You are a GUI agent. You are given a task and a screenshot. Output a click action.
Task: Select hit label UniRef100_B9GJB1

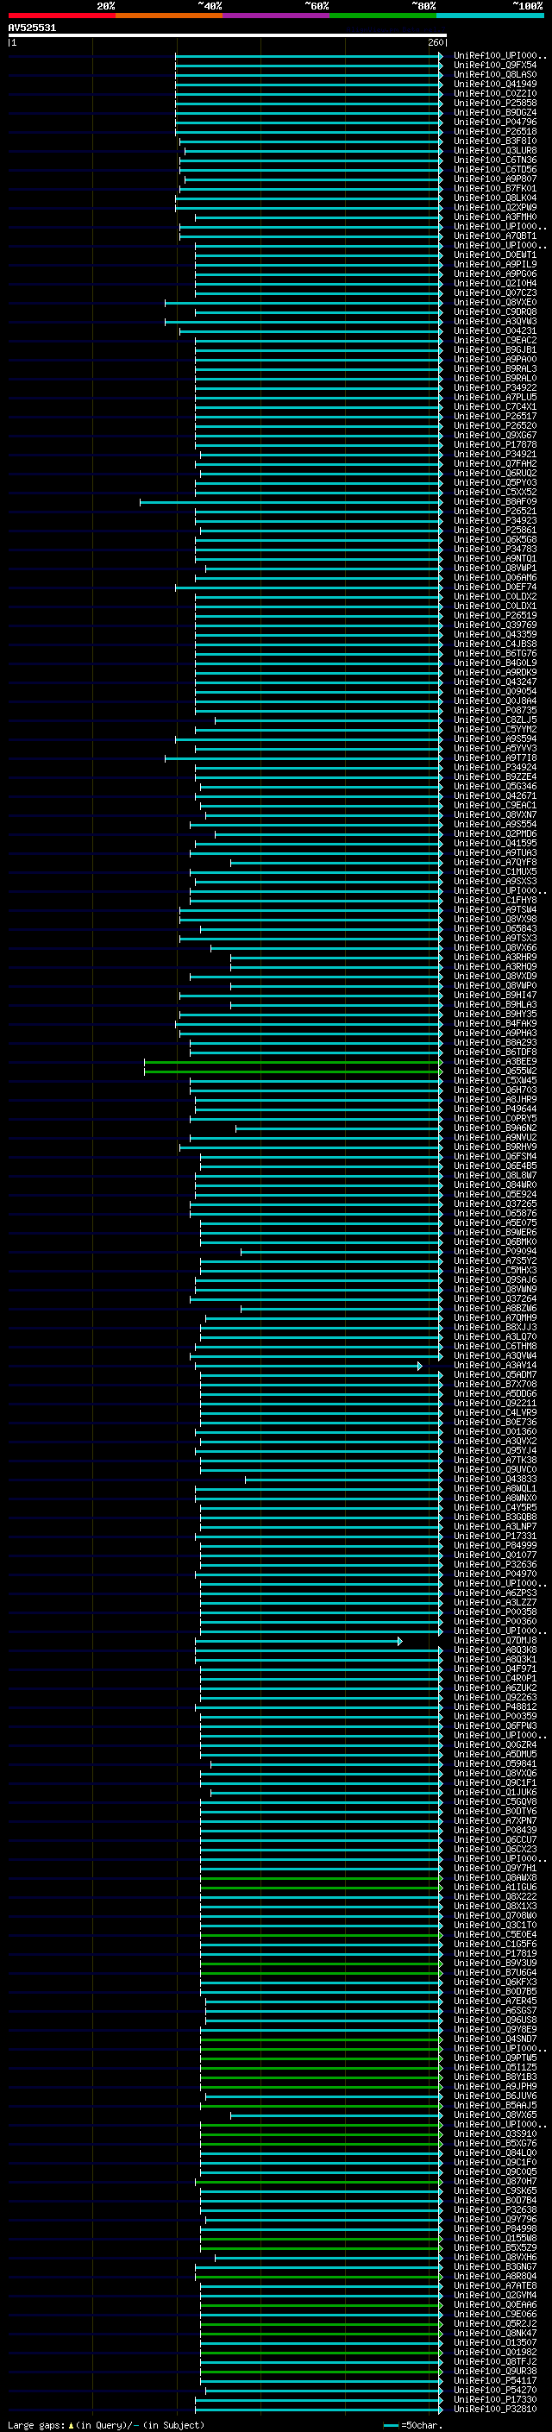pos(495,349)
